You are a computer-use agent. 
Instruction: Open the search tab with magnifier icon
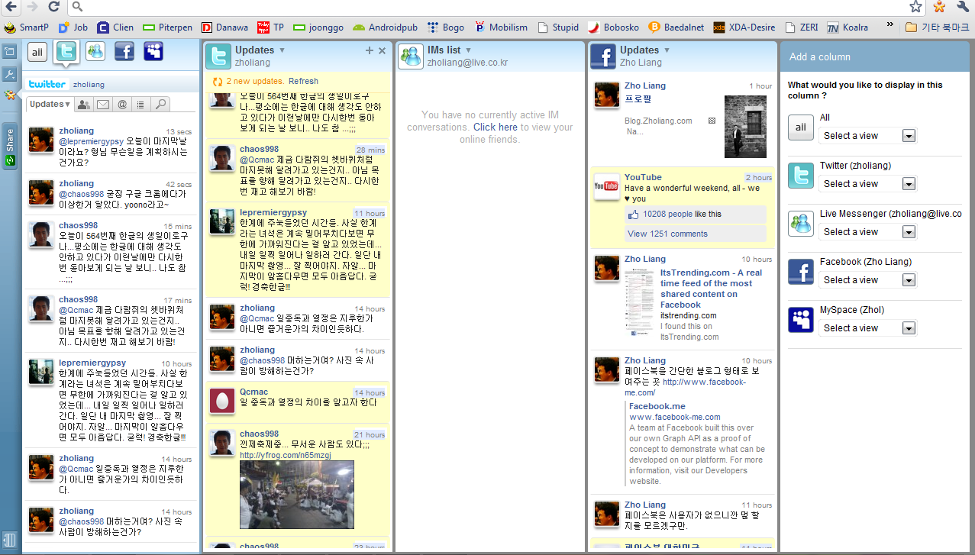(160, 105)
